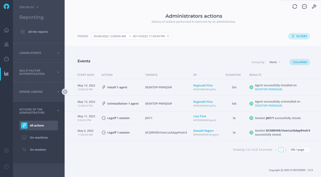321x177 pixels.
Task: Click the refresh icon at top right
Action: point(295,6)
